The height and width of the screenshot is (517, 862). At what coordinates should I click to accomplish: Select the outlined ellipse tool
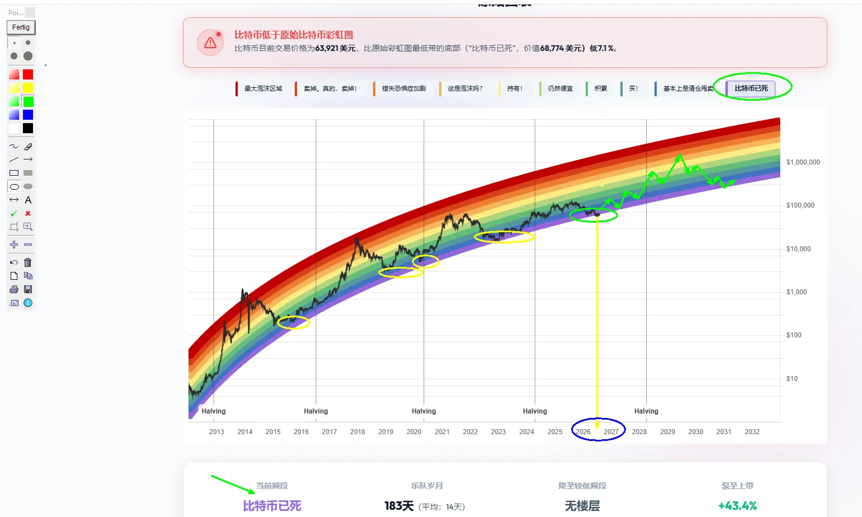point(14,186)
